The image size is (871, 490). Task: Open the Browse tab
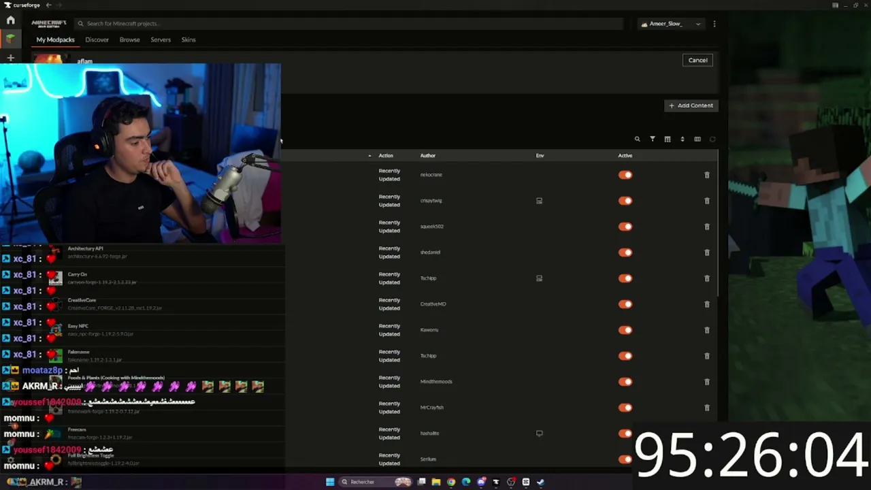click(x=129, y=39)
